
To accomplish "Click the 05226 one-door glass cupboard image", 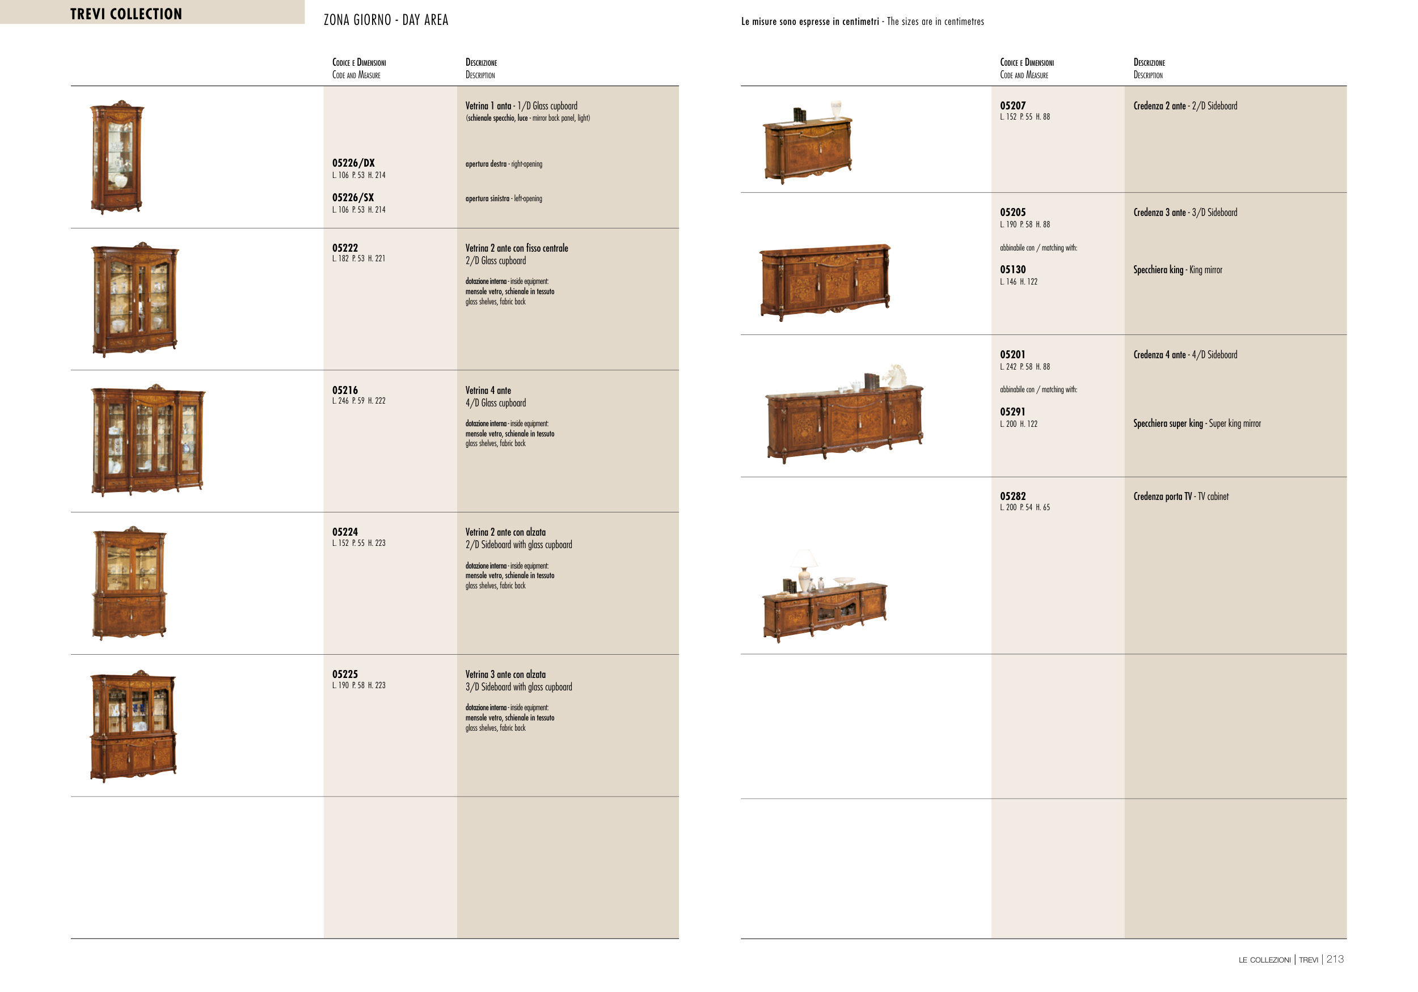I will point(117,158).
